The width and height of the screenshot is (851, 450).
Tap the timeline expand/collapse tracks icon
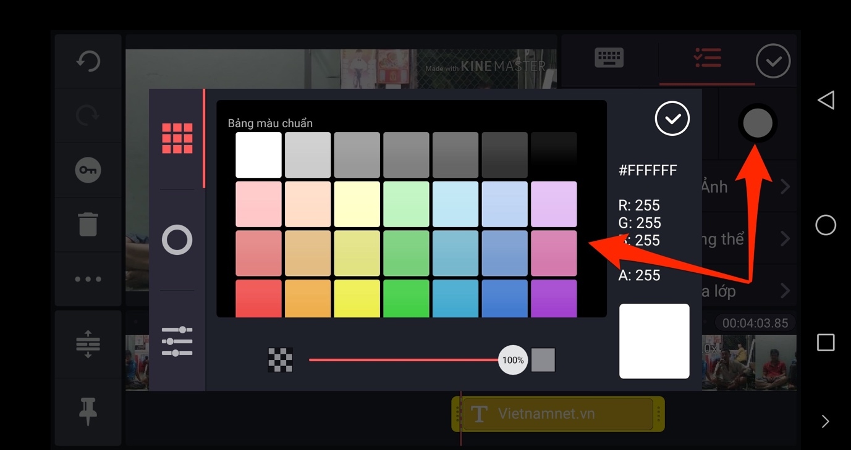(88, 344)
